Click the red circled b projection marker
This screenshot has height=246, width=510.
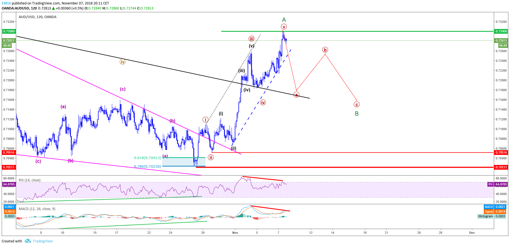(x=325, y=50)
